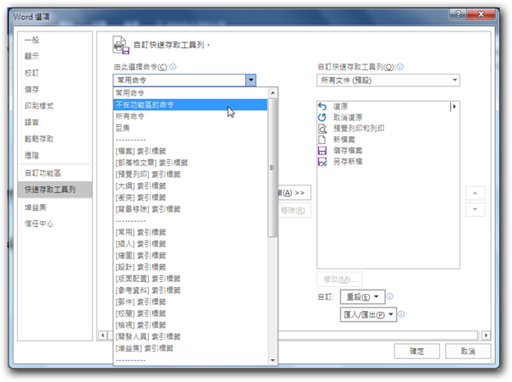Select 巨集 option
Viewport: 512px width, 382px height.
click(190, 128)
